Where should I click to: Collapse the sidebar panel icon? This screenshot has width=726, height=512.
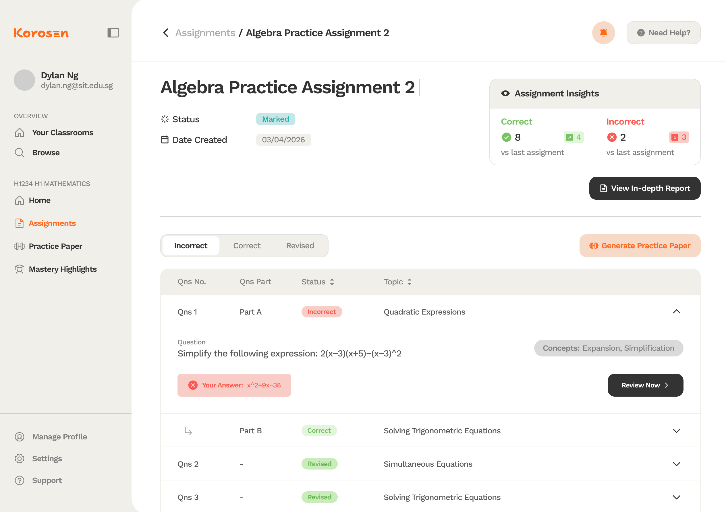click(113, 33)
